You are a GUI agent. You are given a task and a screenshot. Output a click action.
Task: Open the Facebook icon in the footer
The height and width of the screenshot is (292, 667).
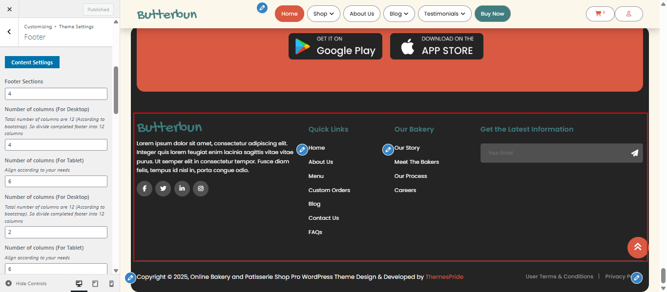tap(144, 188)
